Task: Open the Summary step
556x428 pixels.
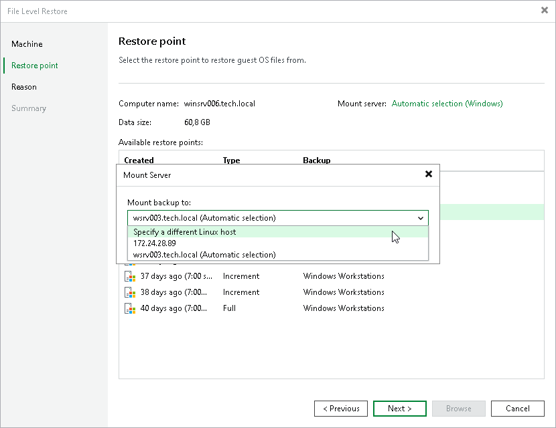Action: [29, 108]
